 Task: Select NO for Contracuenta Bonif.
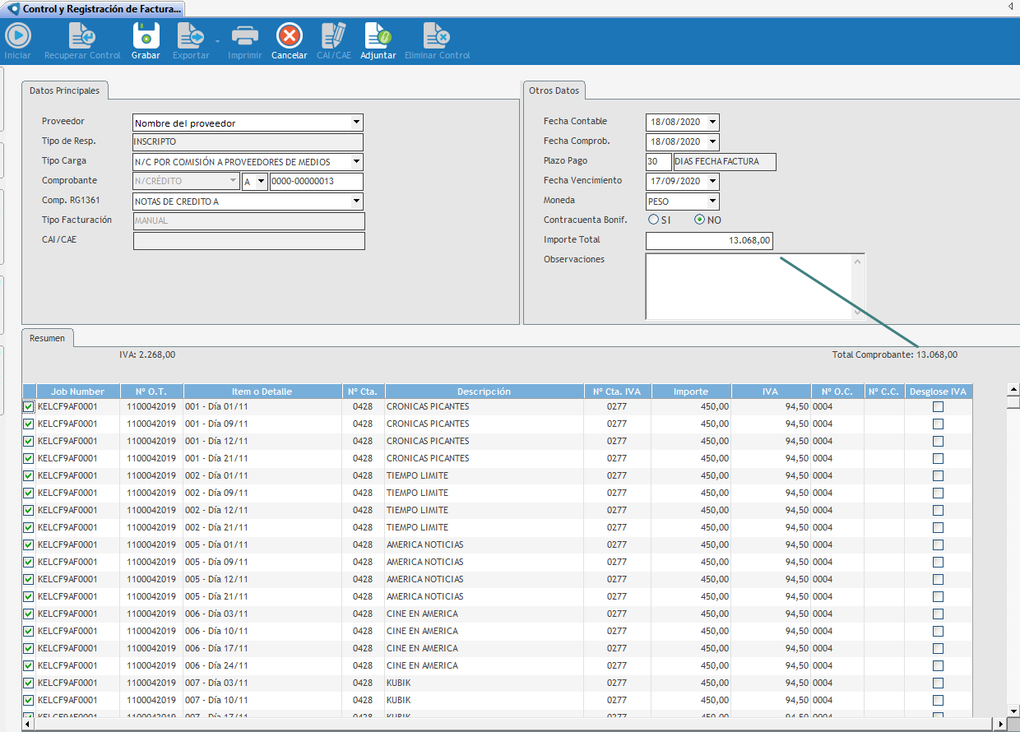[700, 220]
